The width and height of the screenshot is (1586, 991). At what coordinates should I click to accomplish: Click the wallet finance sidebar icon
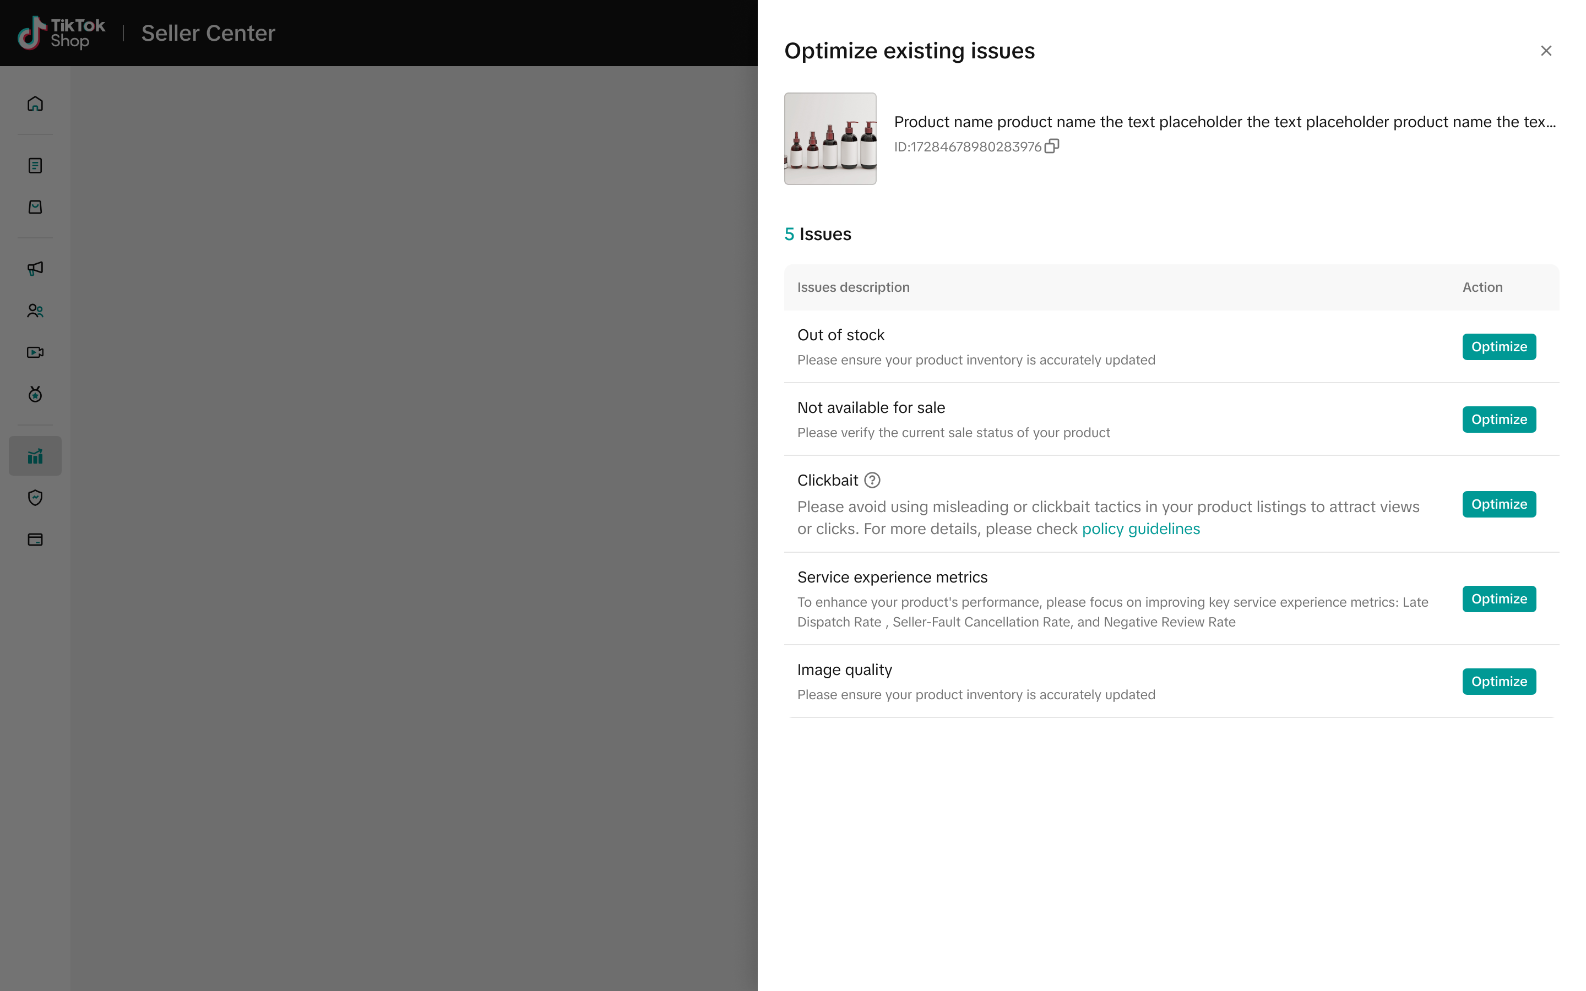pos(35,540)
